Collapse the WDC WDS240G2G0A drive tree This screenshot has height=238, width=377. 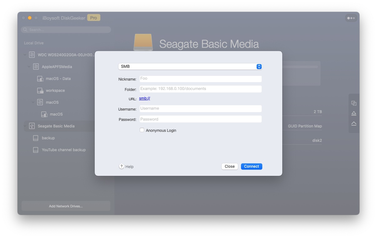pos(25,55)
